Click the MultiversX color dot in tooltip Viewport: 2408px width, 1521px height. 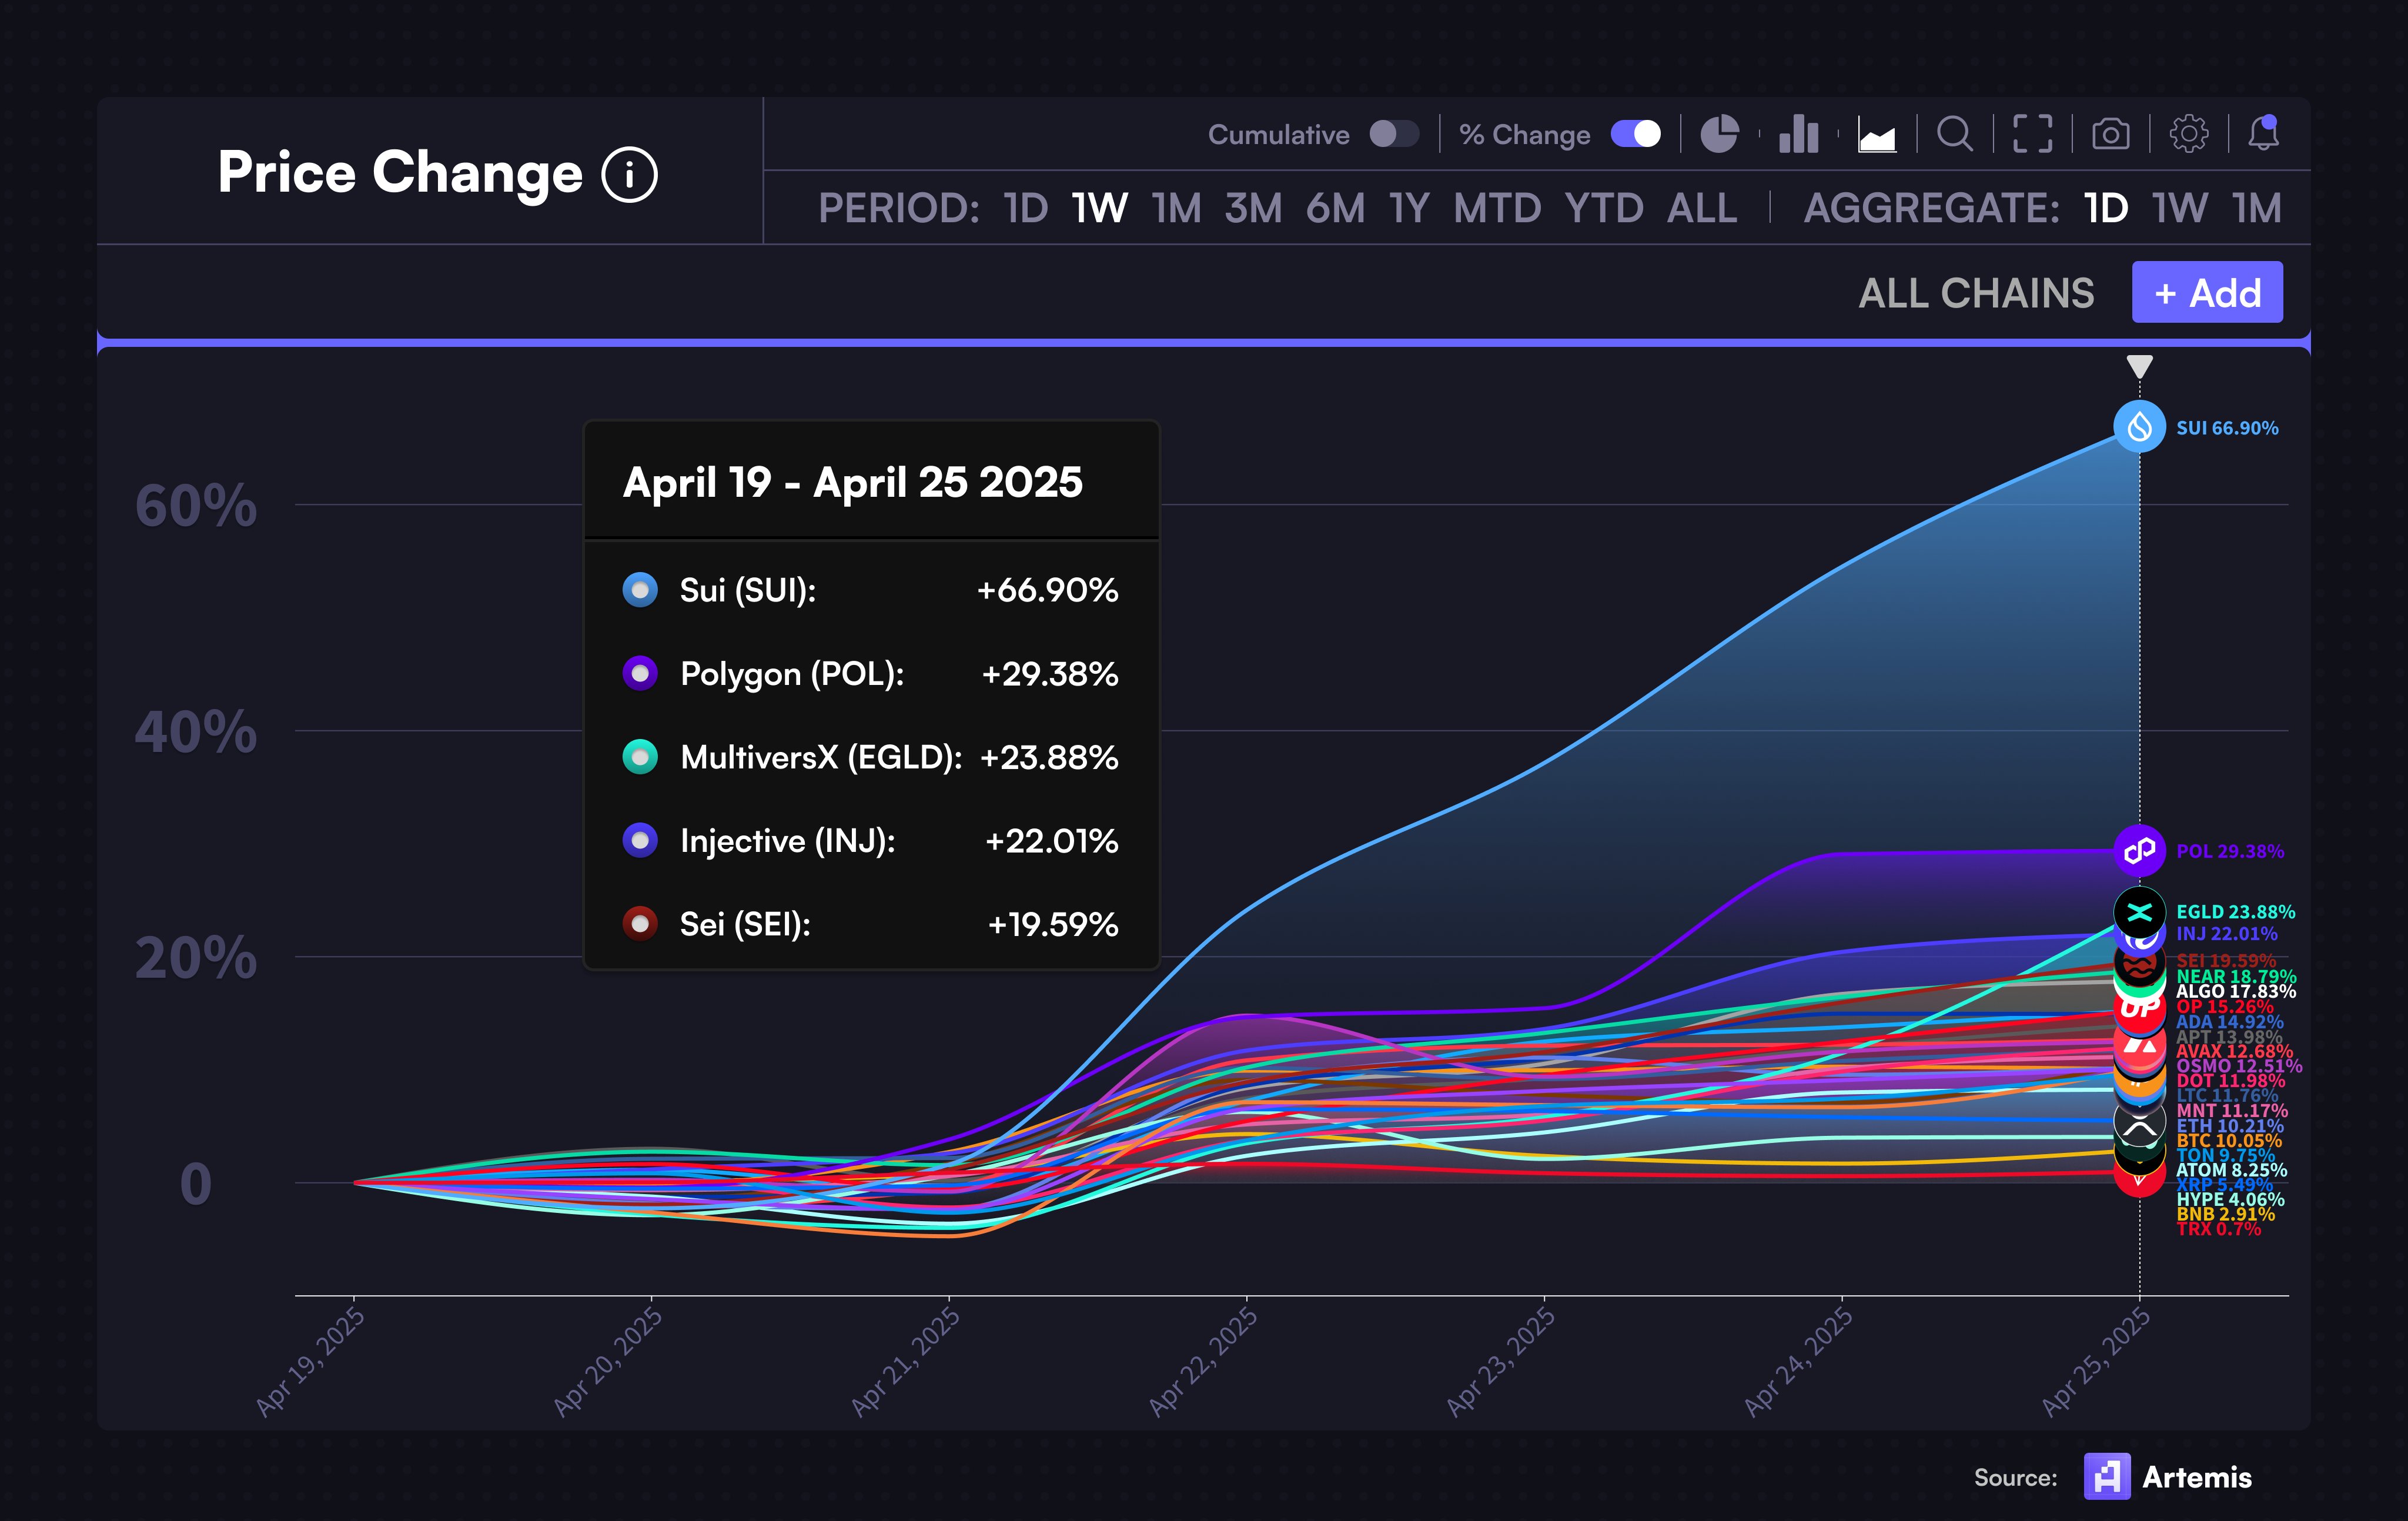(640, 757)
